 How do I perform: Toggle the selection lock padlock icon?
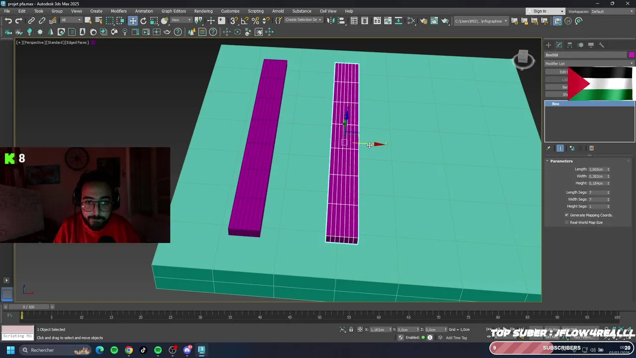351,329
